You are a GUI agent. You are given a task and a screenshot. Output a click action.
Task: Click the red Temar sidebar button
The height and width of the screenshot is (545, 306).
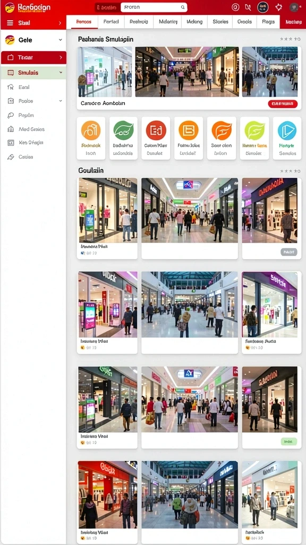(33, 57)
